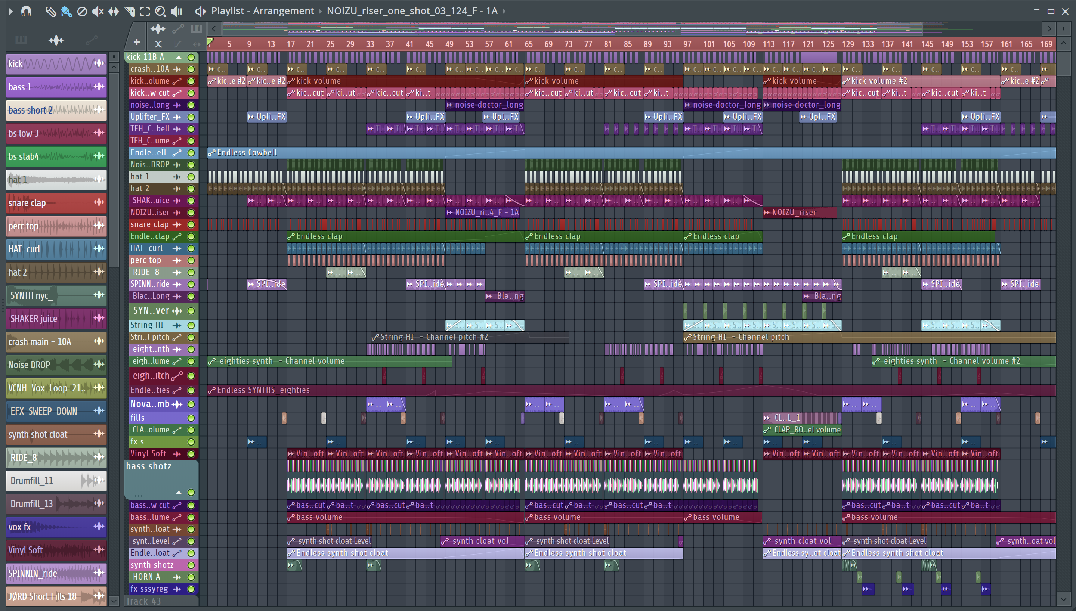The image size is (1076, 611).
Task: Open the snare clap picker item icon
Action: coord(99,203)
